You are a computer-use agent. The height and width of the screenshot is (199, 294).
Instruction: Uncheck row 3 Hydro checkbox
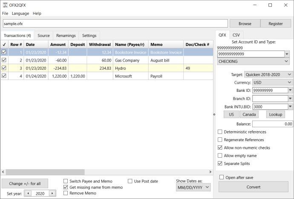click(4, 68)
